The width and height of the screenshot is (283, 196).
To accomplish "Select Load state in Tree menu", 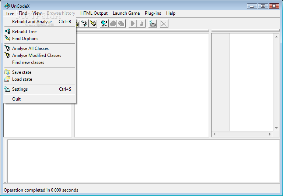I will click(40, 79).
